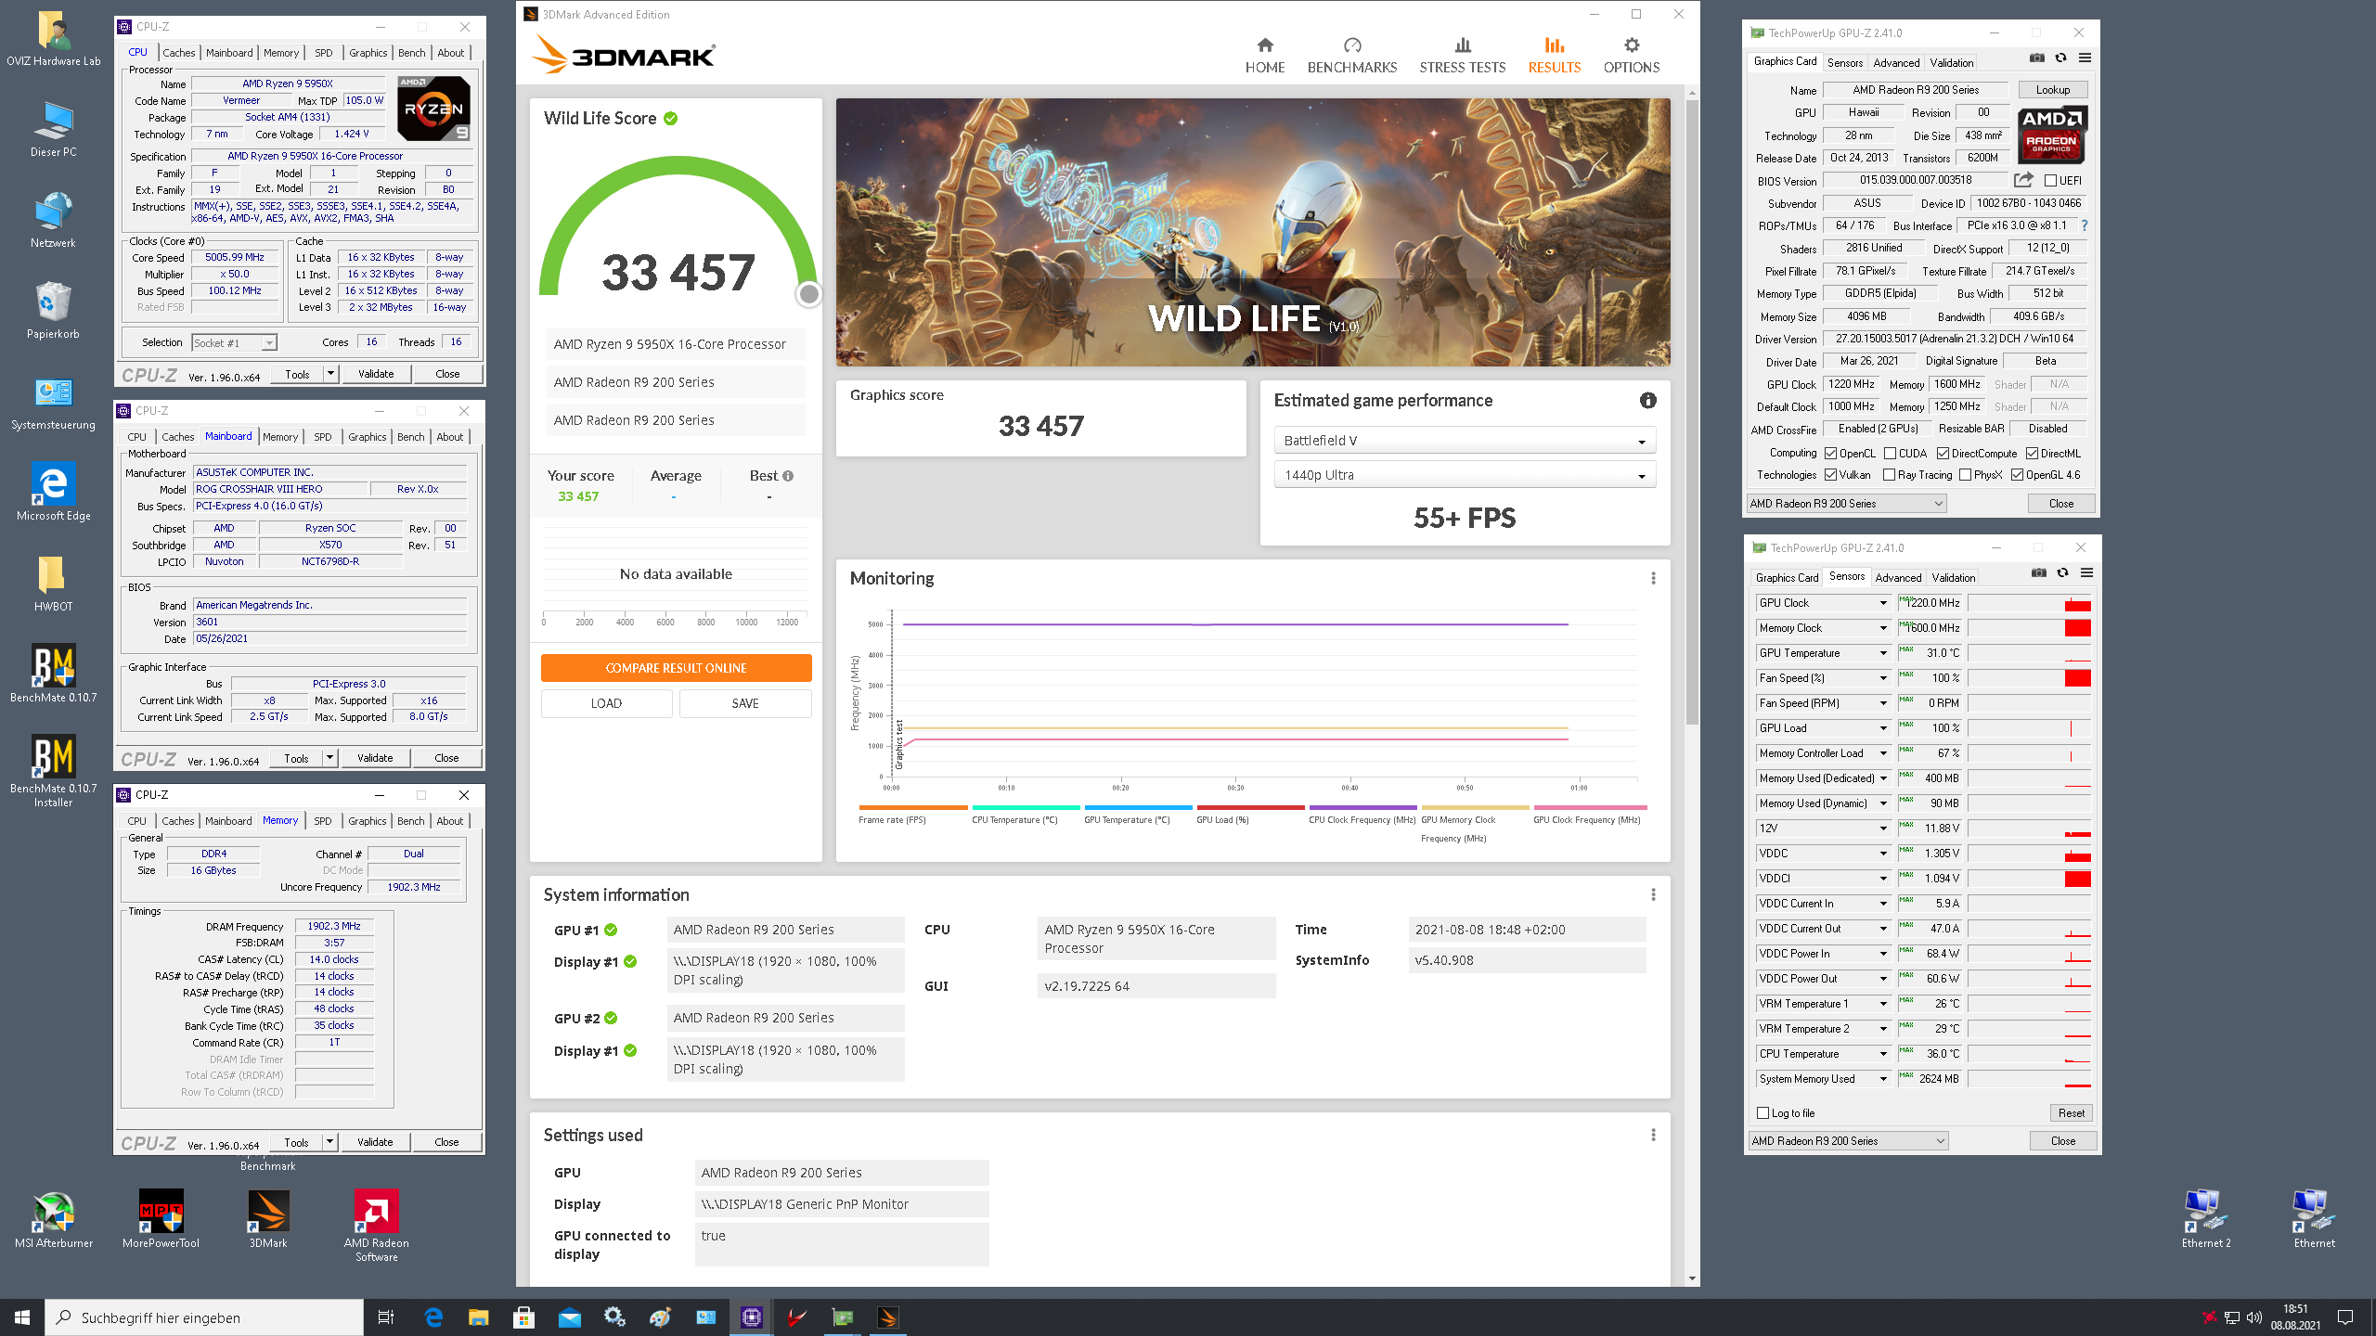2376x1336 pixels.
Task: Open the 3DMark HOME icon
Action: point(1265,45)
